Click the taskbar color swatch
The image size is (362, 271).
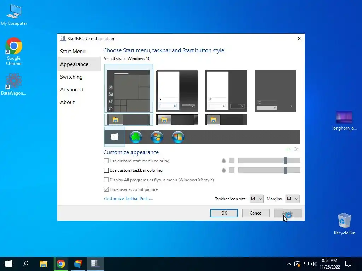click(232, 170)
